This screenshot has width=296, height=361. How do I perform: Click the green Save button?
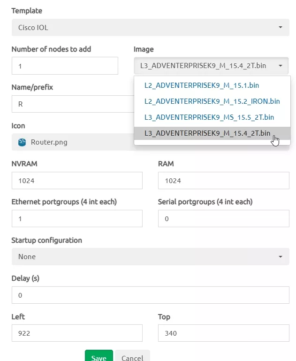tap(99, 356)
